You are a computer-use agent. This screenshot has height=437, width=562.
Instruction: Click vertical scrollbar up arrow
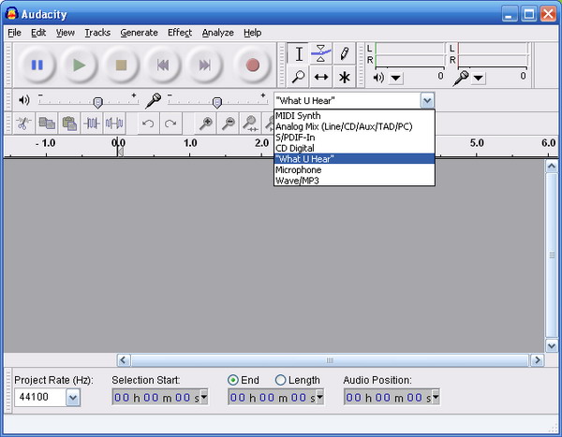pos(552,167)
